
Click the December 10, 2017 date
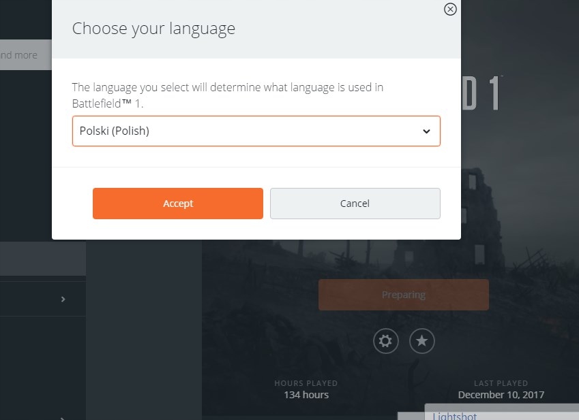coord(501,395)
